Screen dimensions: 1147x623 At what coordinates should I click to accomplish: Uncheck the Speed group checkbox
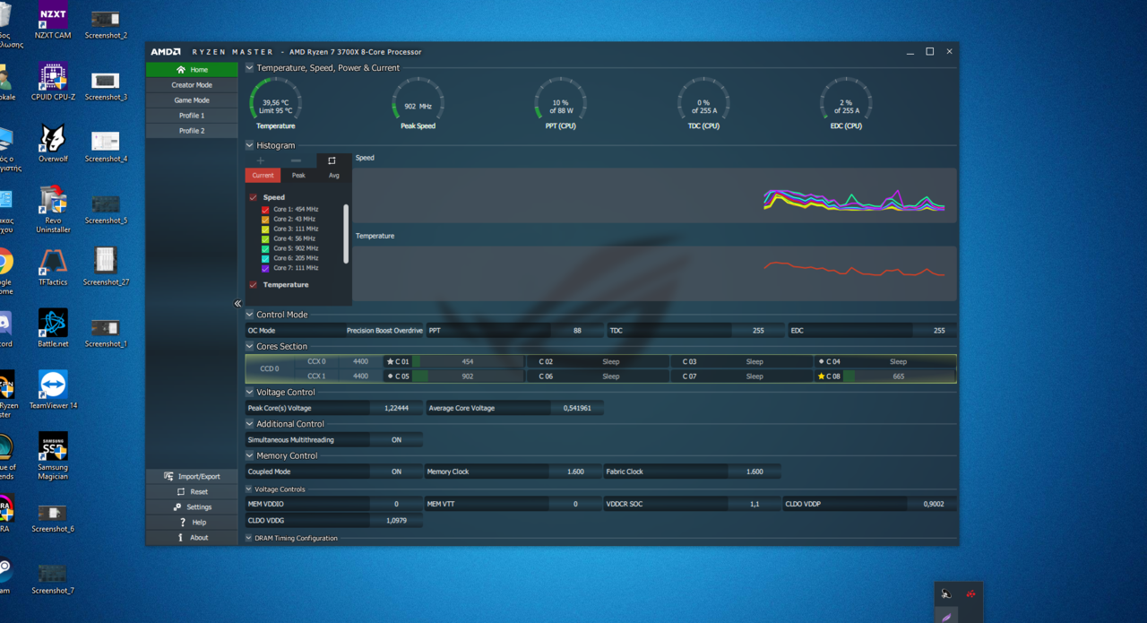254,197
